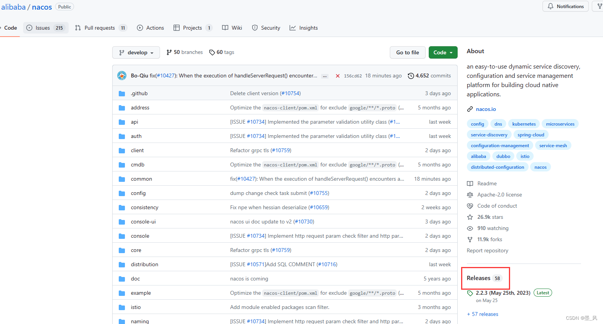The image size is (603, 324).
Task: Click the Wiki book icon in nav
Action: [x=225, y=28]
